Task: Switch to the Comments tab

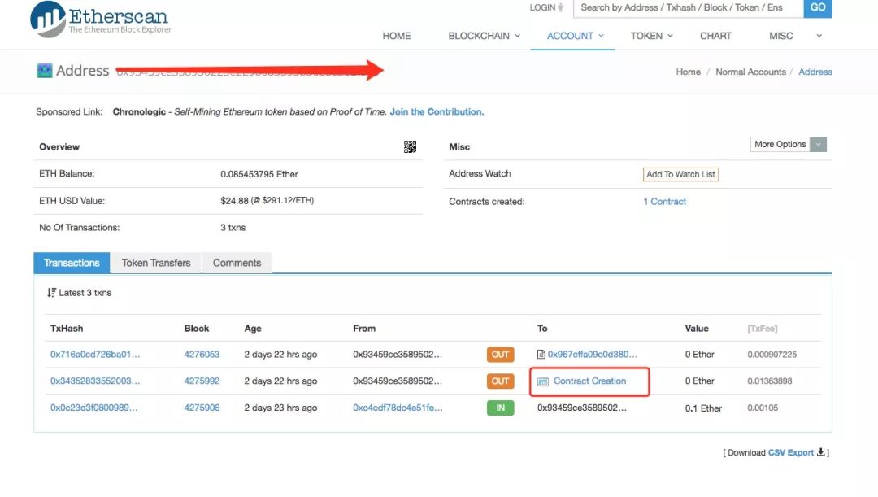Action: click(237, 263)
